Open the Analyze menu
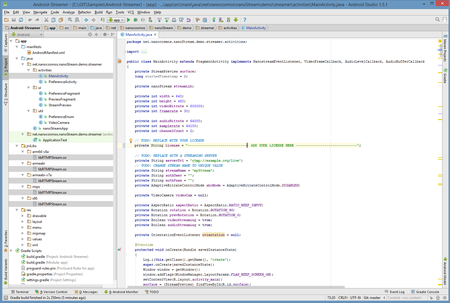The height and width of the screenshot is (303, 450). point(68,12)
